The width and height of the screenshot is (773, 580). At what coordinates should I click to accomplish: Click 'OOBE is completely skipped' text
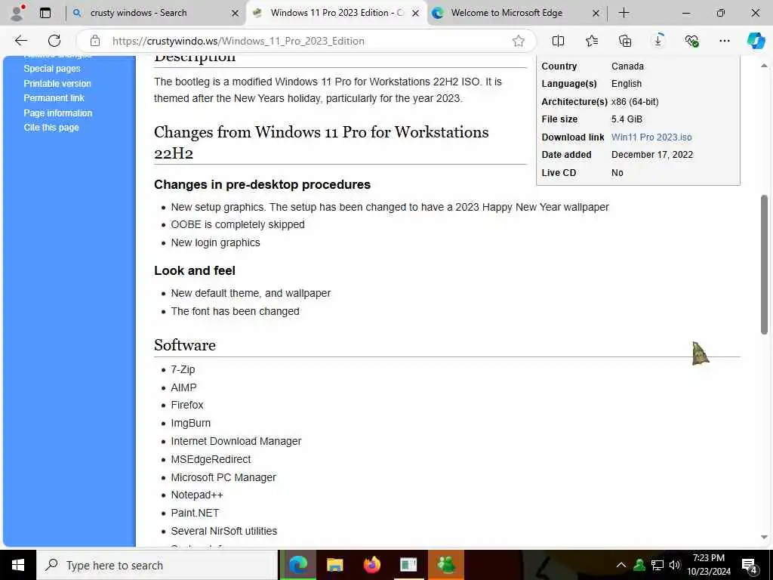tap(238, 224)
